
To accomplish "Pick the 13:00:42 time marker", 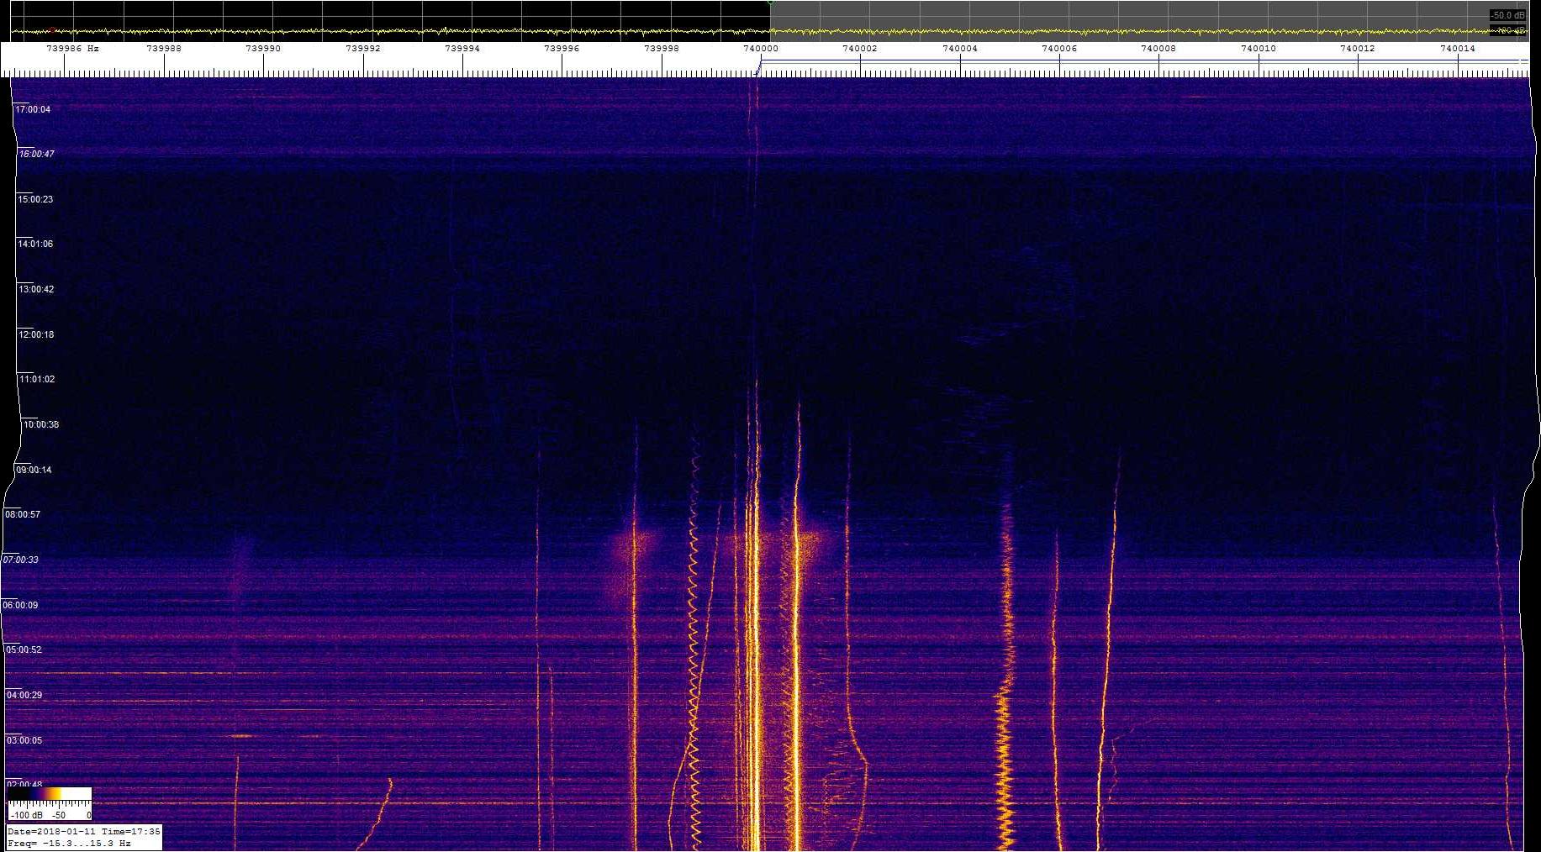I will point(36,289).
